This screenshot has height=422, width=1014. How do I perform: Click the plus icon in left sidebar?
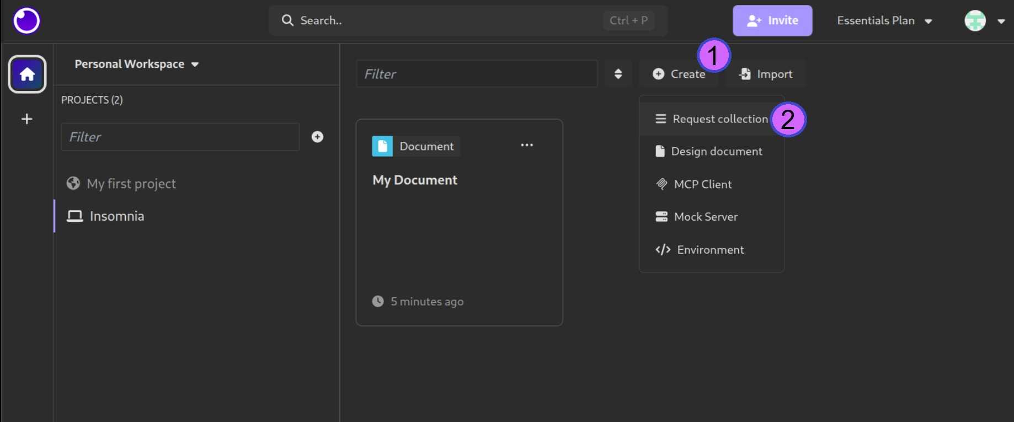point(26,119)
